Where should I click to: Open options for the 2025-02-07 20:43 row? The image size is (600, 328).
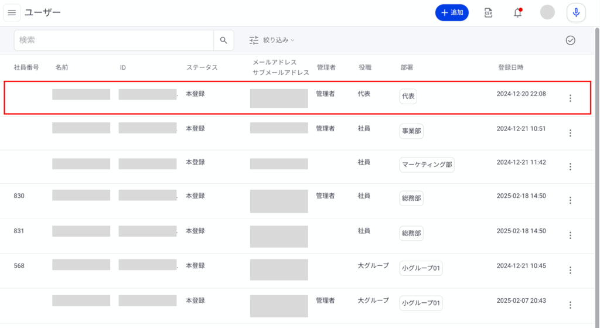click(x=570, y=305)
